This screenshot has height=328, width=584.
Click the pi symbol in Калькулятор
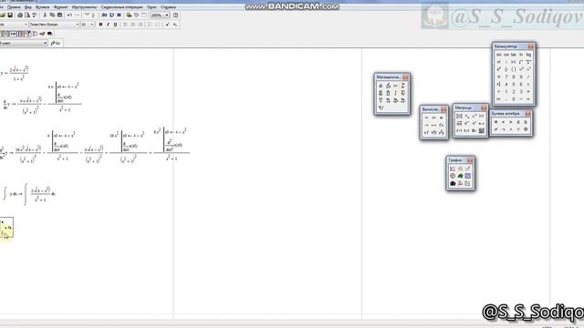pyautogui.click(x=499, y=77)
